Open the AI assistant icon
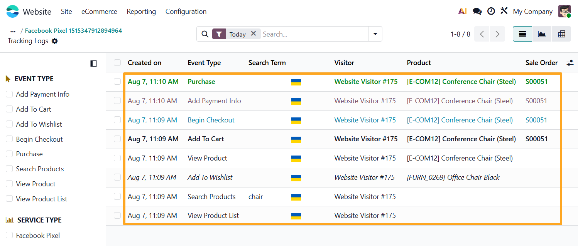Image resolution: width=578 pixels, height=246 pixels. [x=462, y=12]
